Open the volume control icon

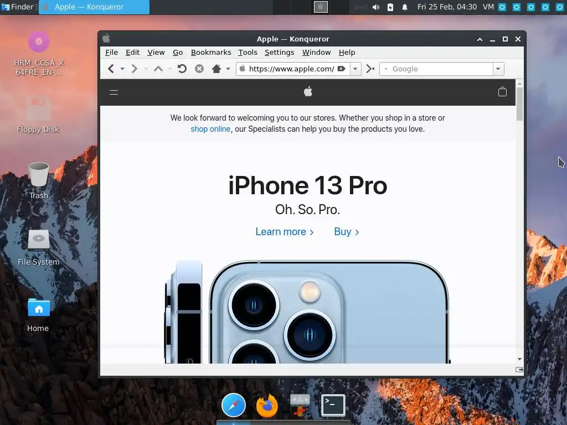pos(376,7)
